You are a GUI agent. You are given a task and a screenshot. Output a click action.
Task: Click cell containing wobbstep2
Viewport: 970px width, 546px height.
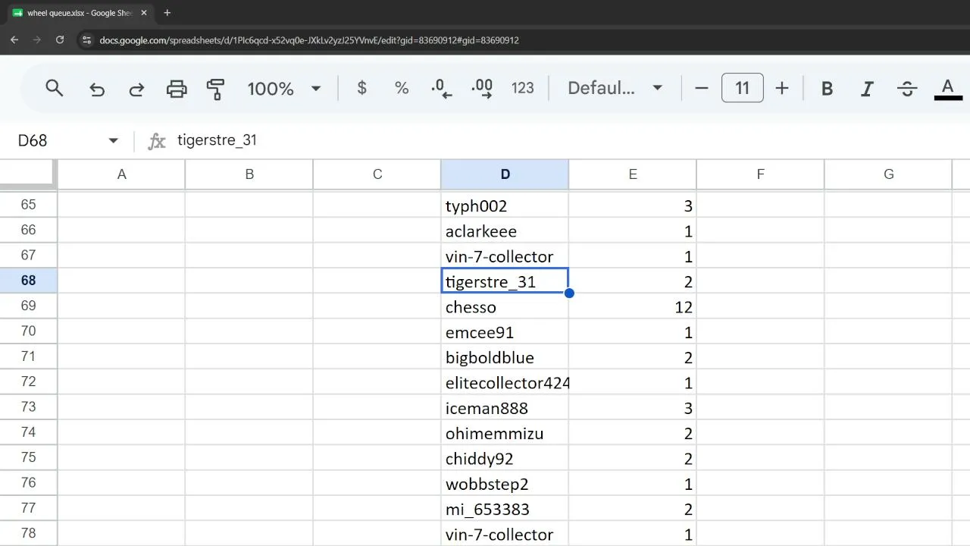(505, 484)
